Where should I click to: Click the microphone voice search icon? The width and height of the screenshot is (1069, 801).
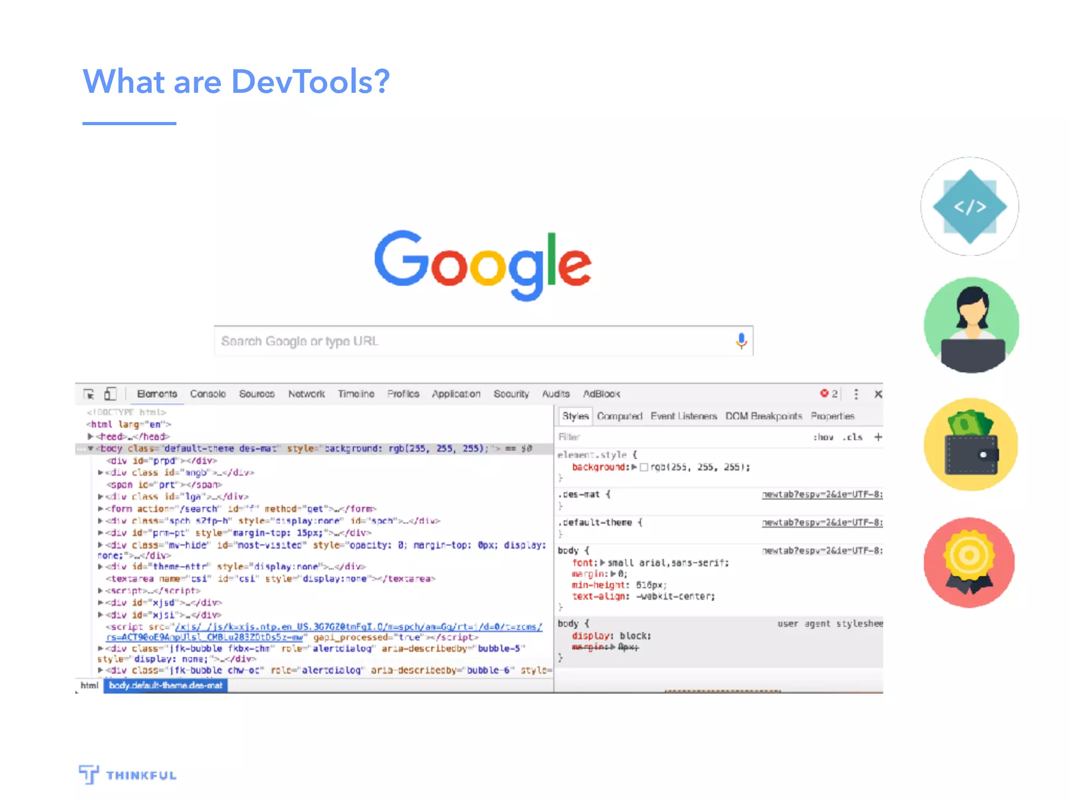tap(741, 341)
